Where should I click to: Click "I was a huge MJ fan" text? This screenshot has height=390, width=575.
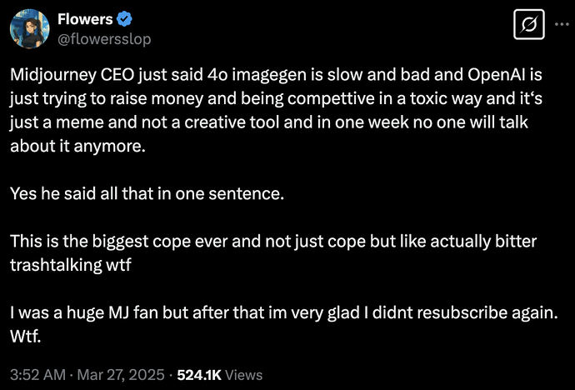(83, 315)
